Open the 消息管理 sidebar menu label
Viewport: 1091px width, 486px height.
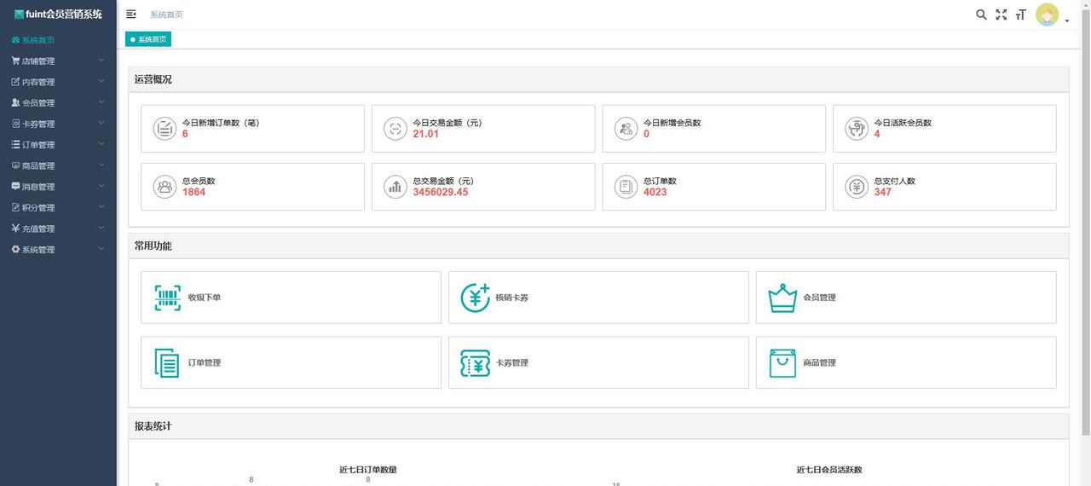pyautogui.click(x=38, y=187)
